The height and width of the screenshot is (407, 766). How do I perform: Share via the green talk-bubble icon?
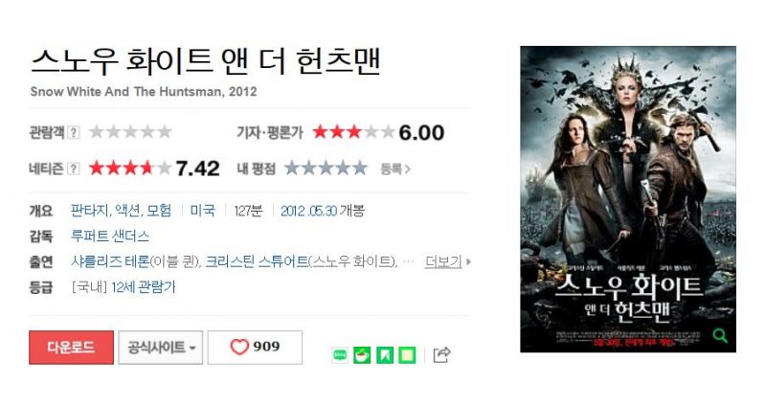(x=340, y=355)
